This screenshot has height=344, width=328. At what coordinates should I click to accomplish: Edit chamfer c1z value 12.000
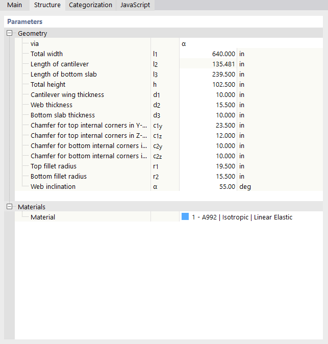click(x=208, y=135)
